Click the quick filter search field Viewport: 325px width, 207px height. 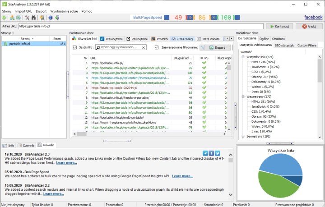coord(121,47)
